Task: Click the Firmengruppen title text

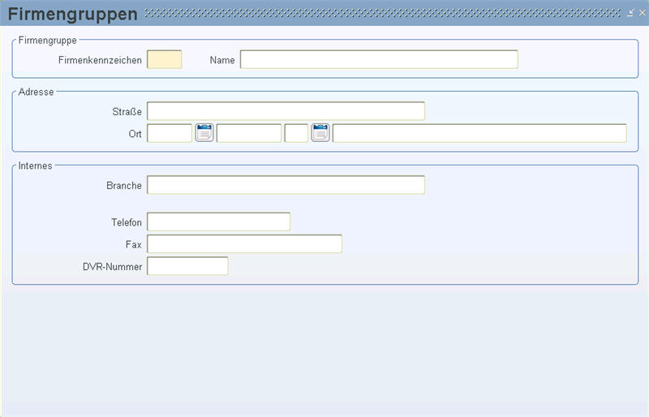Action: pos(73,14)
